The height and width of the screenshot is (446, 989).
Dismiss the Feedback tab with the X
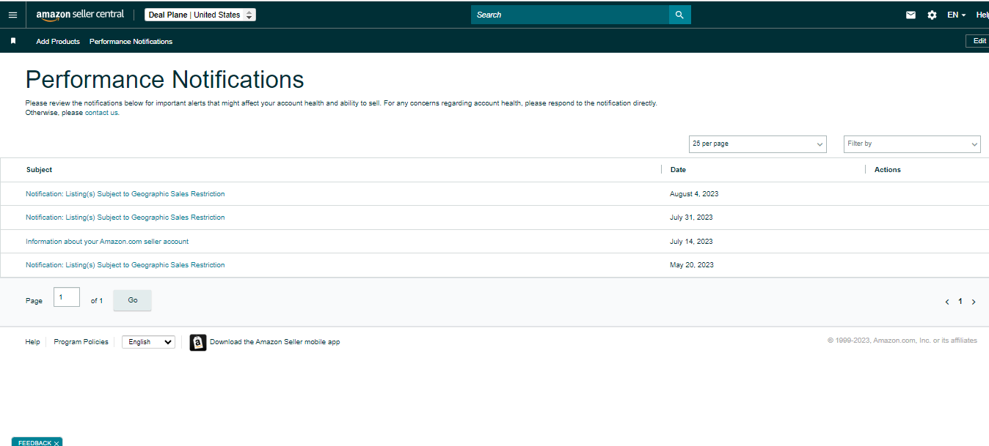click(56, 443)
